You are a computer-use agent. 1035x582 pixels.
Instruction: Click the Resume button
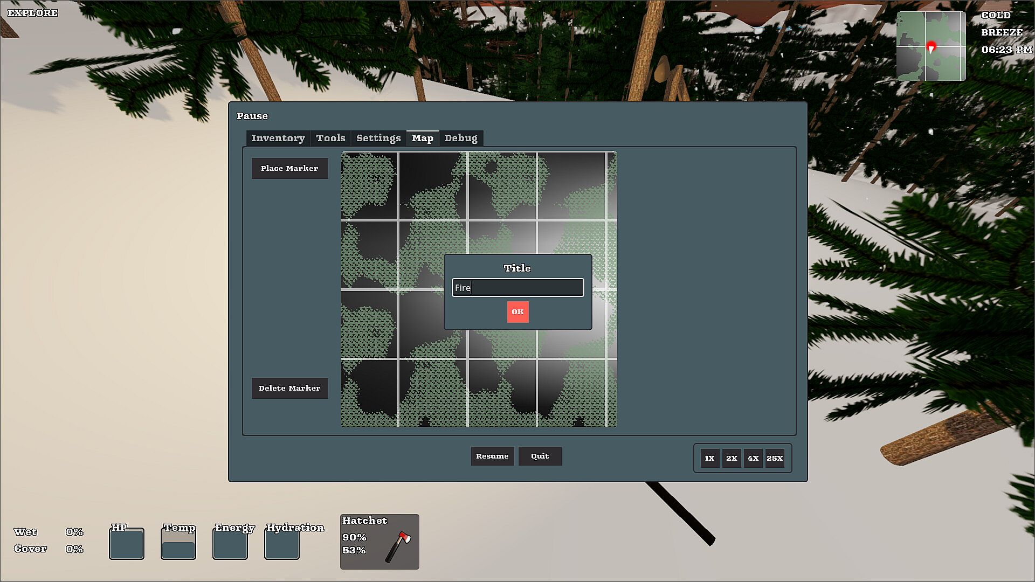coord(492,456)
